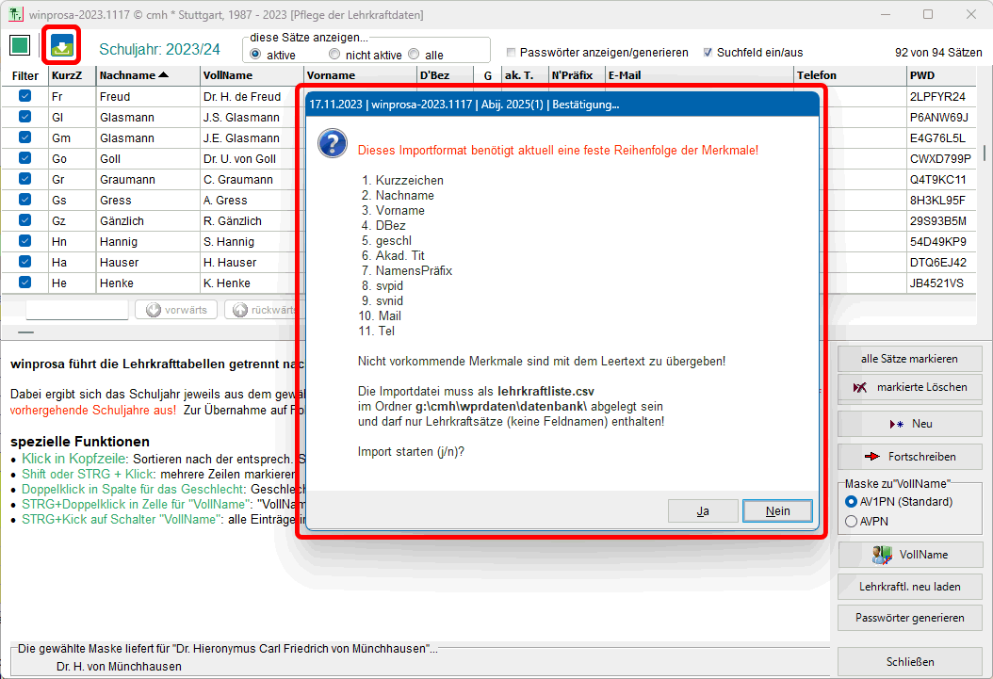This screenshot has width=993, height=679.
Task: Click 'Fortschreiben' with the red arrow icon
Action: pos(909,457)
